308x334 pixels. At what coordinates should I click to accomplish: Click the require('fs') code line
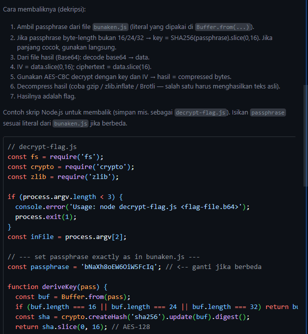[x=55, y=157]
